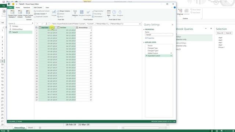Select the Add Column ribbon tab
Viewport: 235px width, 132px height.
[x=38, y=7]
